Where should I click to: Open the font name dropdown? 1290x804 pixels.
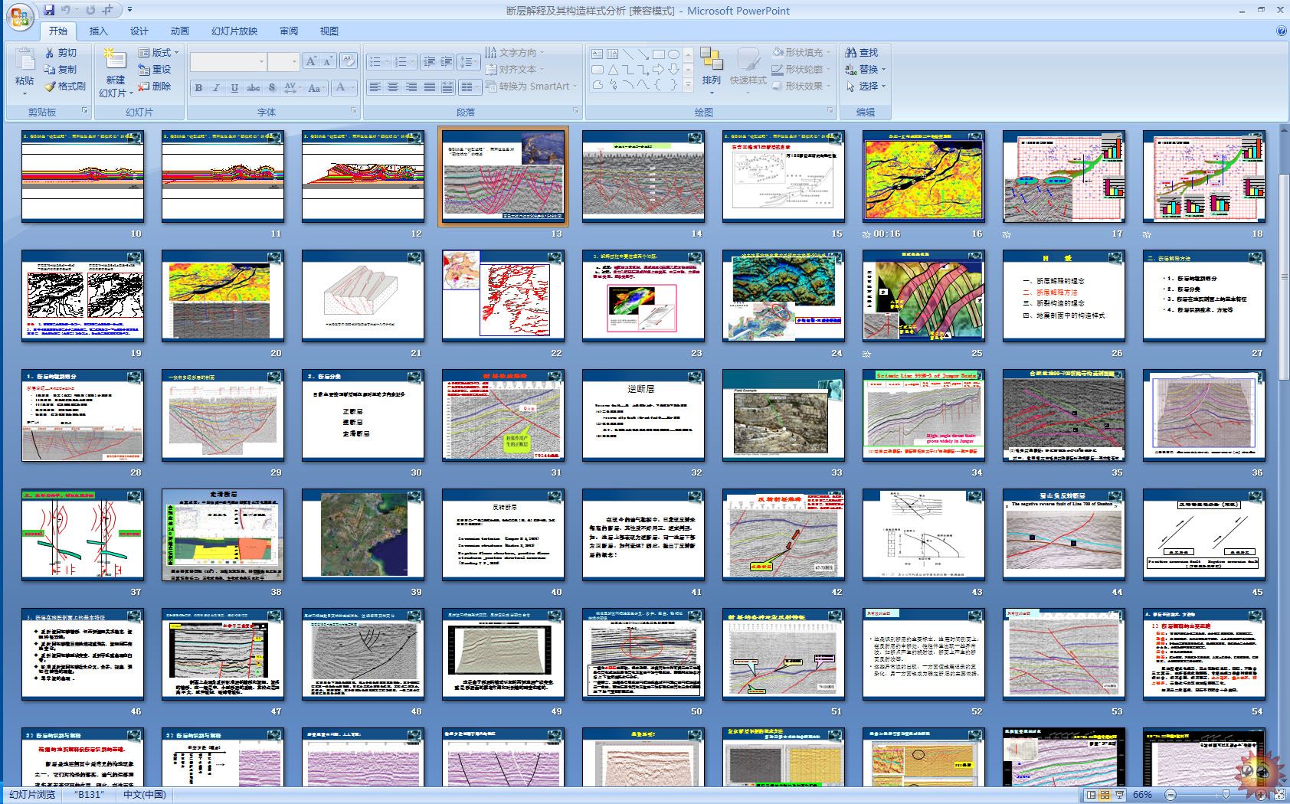261,62
